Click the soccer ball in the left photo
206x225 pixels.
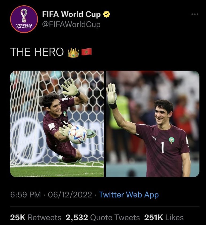77,135
